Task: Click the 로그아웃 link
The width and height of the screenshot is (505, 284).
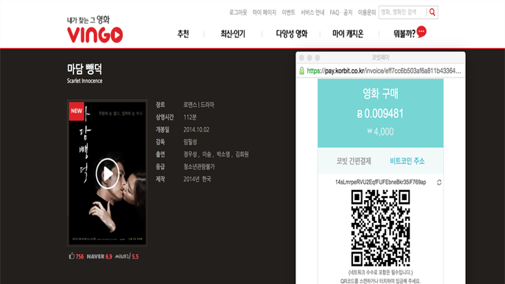Action: [x=238, y=12]
